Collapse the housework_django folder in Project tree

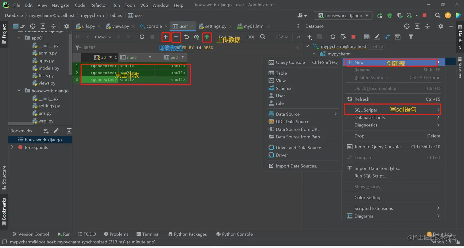tap(19, 91)
